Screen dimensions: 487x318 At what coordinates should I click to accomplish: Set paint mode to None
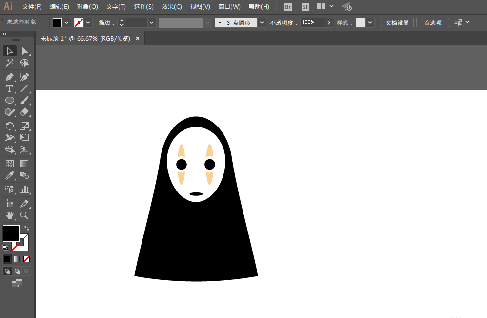click(27, 259)
